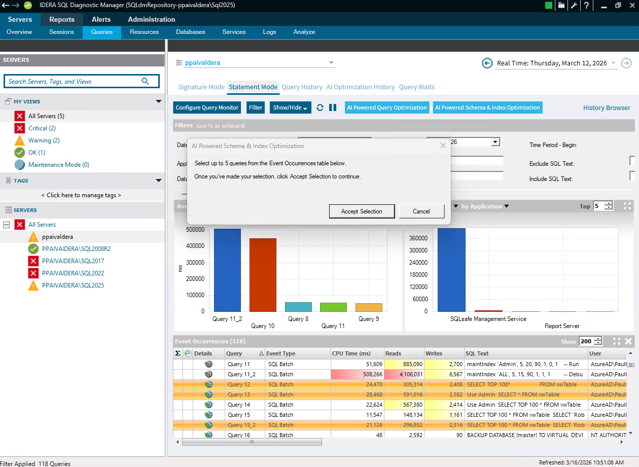Screen dimensions: 639x467
Task: Click the clock column header icon
Action: coord(188,353)
